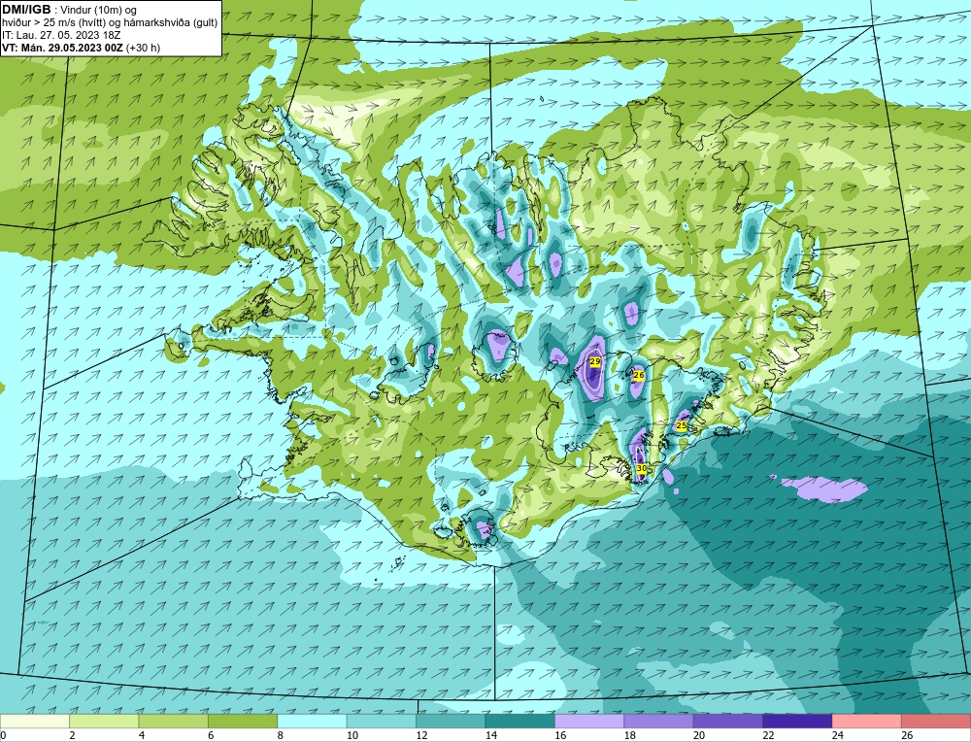Click the scale number "8" under the legend
The width and height of the screenshot is (971, 742).
(281, 735)
